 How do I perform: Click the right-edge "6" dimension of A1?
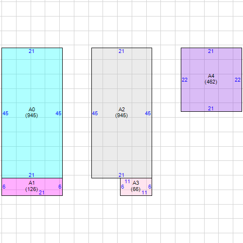coord(60,187)
